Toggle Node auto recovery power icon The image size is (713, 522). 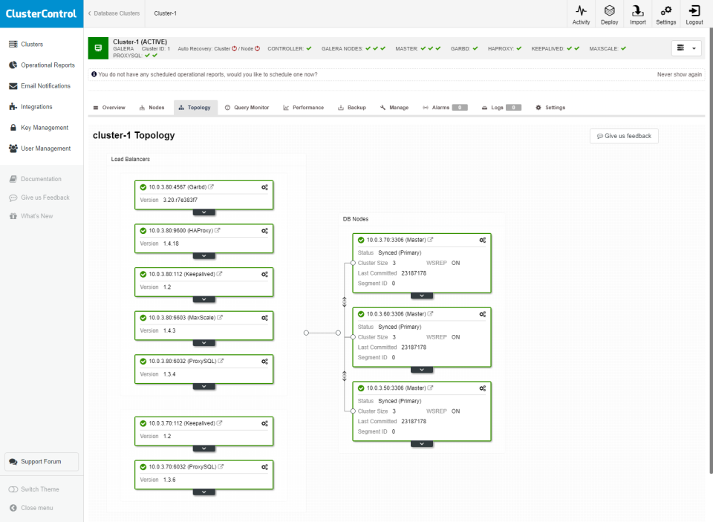point(258,49)
